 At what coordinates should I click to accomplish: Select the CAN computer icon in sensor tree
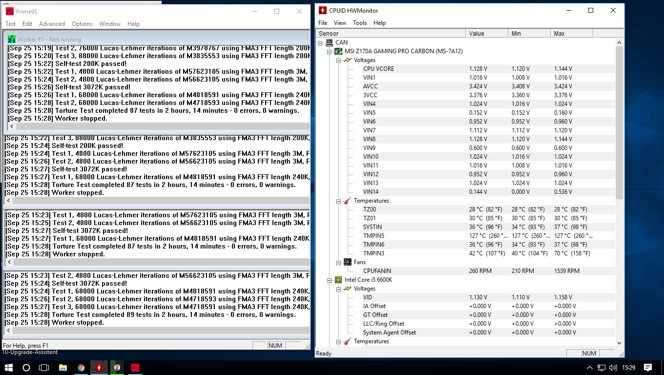pyautogui.click(x=329, y=42)
